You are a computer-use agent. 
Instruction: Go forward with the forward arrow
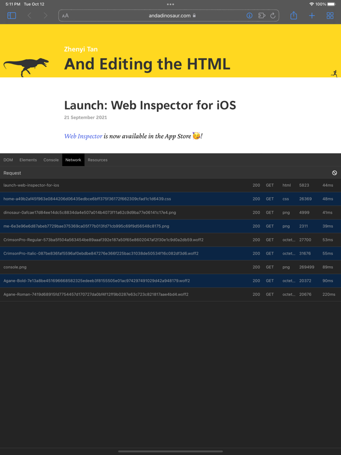coord(45,16)
